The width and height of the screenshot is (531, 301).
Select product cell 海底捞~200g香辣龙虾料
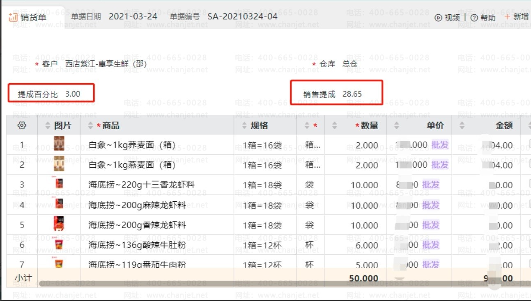click(x=137, y=225)
